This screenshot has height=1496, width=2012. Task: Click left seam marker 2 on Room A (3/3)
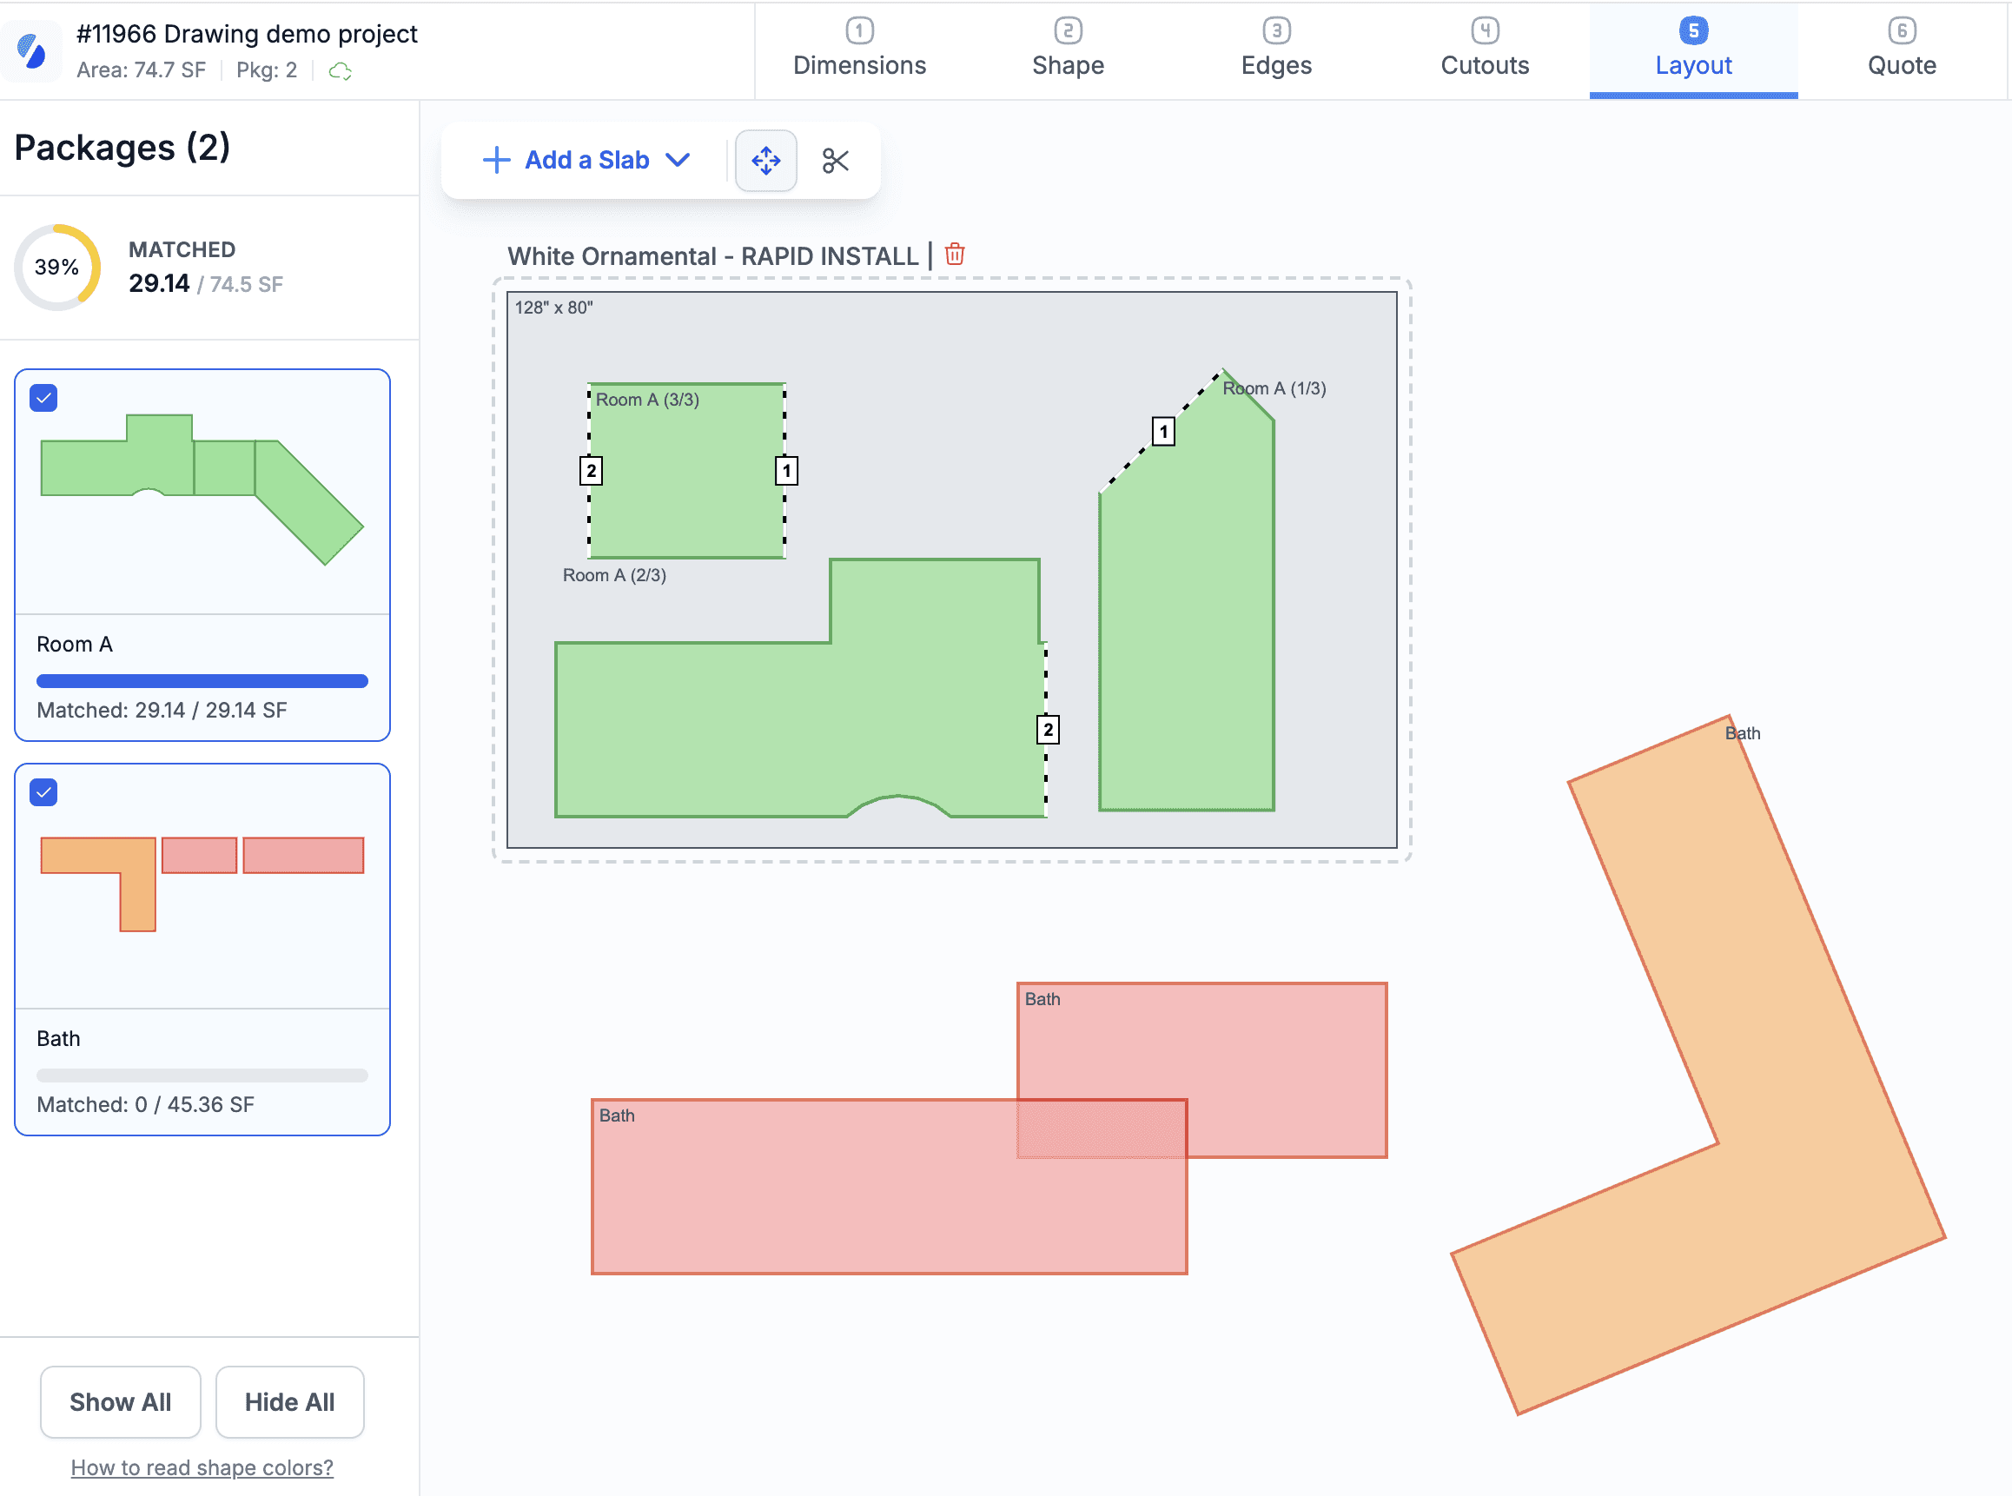(x=591, y=471)
